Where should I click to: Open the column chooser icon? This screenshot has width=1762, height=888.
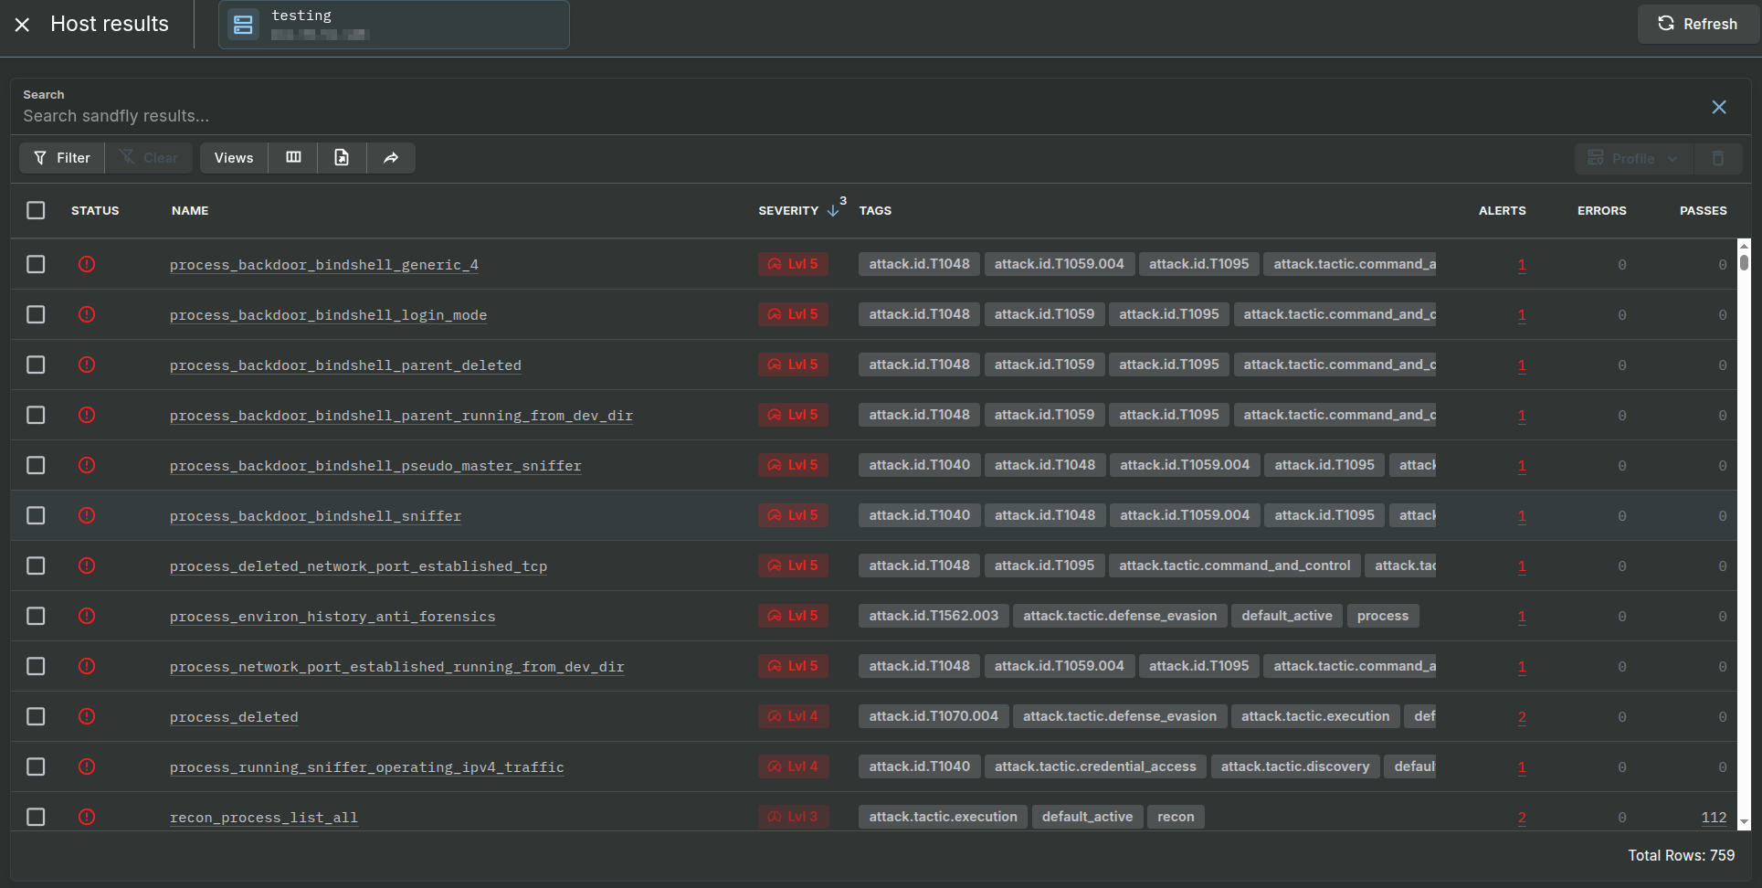click(293, 158)
